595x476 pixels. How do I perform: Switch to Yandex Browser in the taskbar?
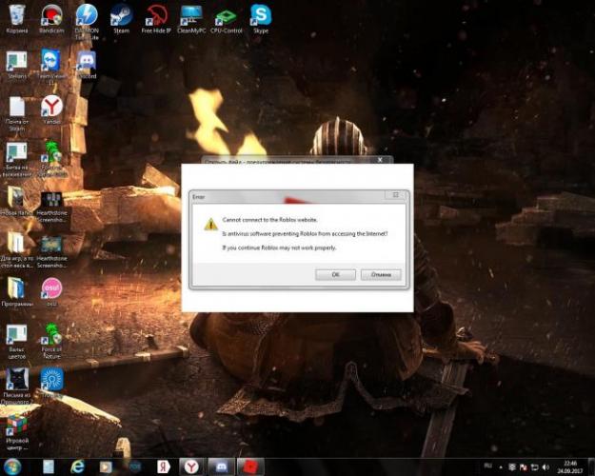pos(191,466)
